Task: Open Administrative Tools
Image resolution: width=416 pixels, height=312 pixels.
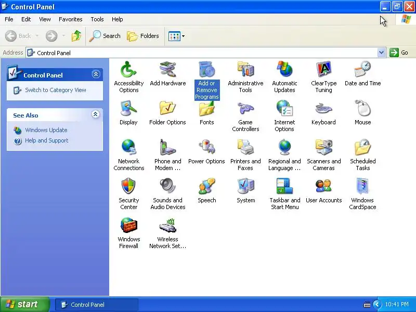Action: 245,77
